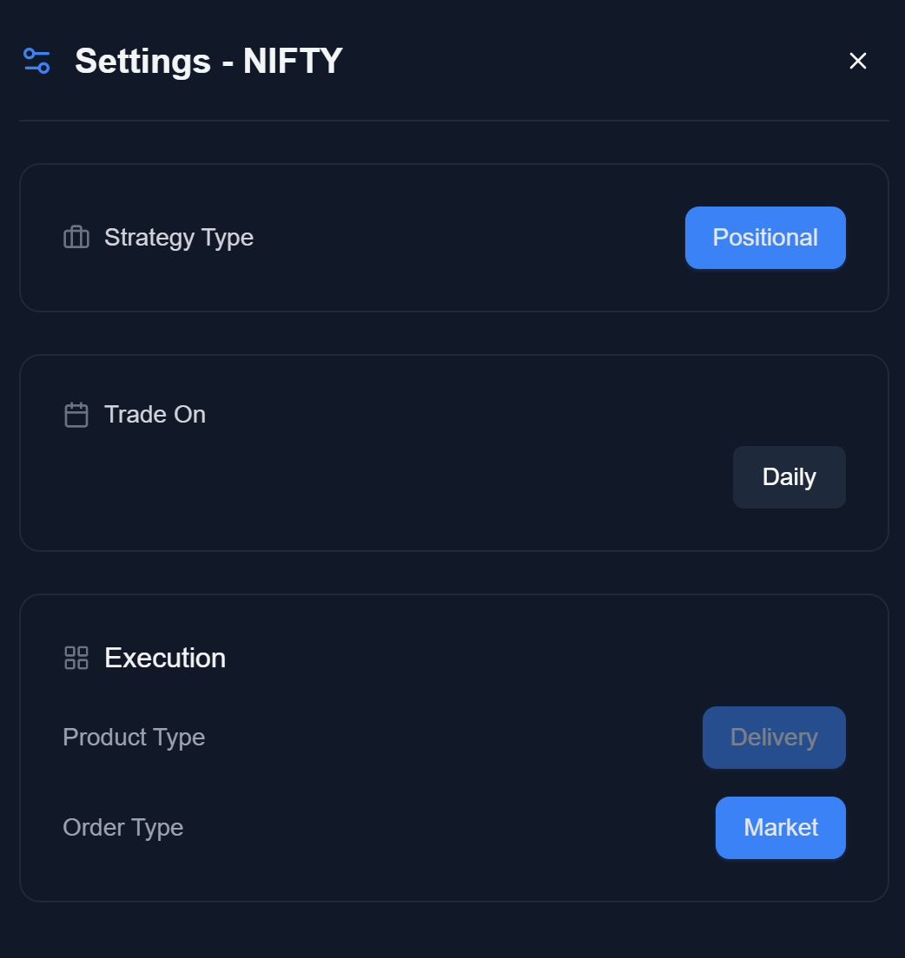Toggle the Positional strategy type button
The height and width of the screenshot is (958, 905).
point(765,238)
